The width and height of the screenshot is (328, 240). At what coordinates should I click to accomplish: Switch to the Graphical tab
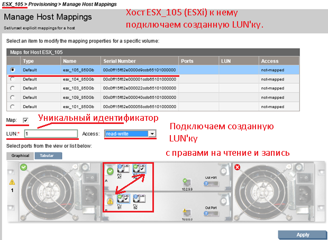pyautogui.click(x=20, y=156)
